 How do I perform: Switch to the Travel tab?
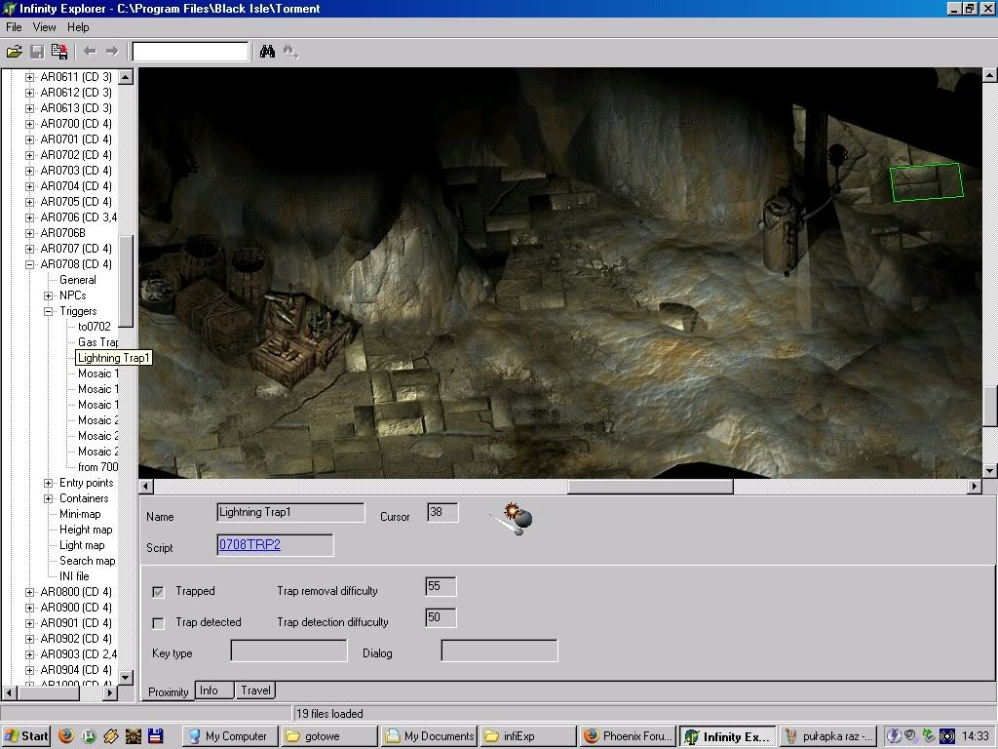pyautogui.click(x=255, y=690)
